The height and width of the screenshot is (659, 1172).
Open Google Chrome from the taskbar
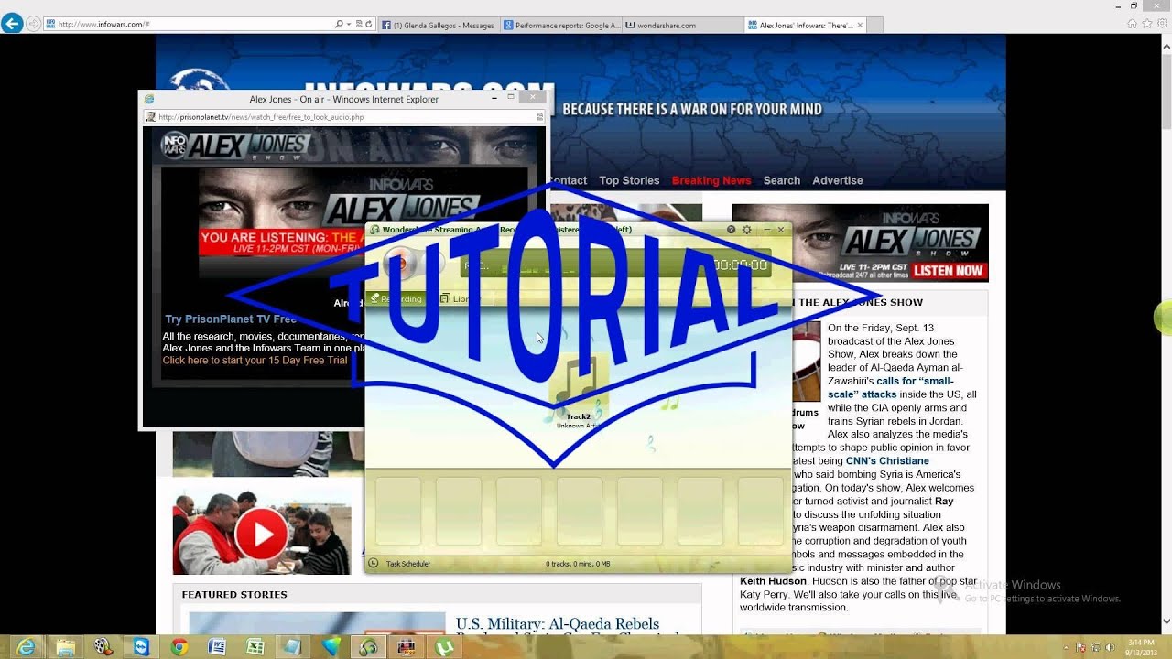(179, 647)
